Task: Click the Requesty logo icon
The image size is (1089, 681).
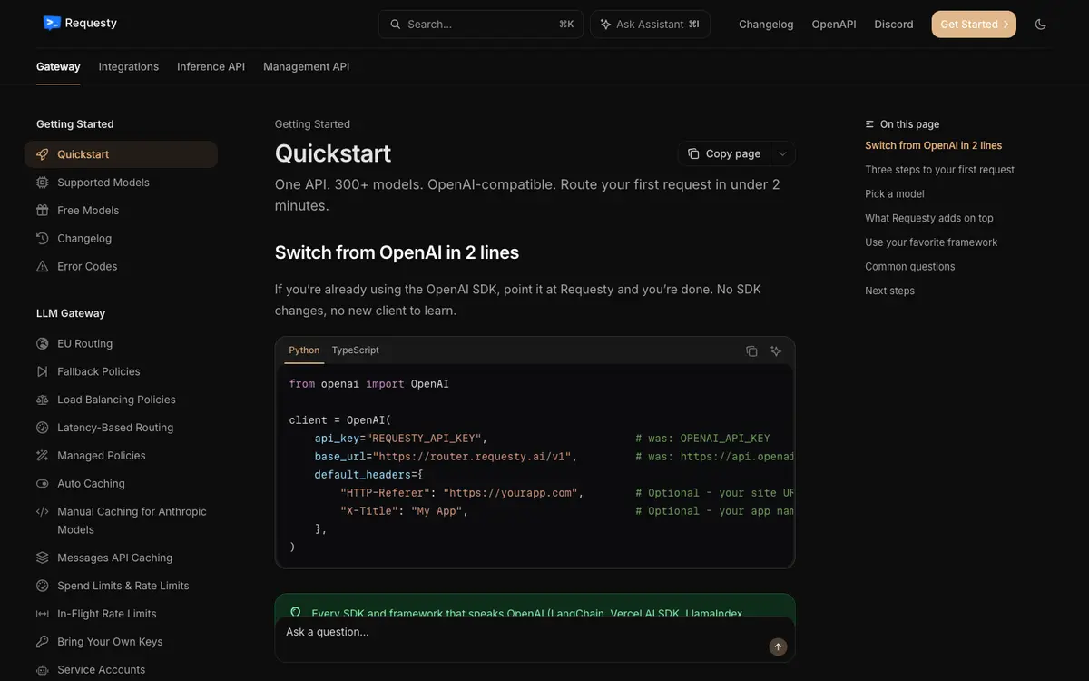Action: [52, 23]
